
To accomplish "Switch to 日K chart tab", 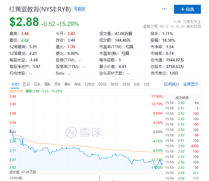I will 37,84.
